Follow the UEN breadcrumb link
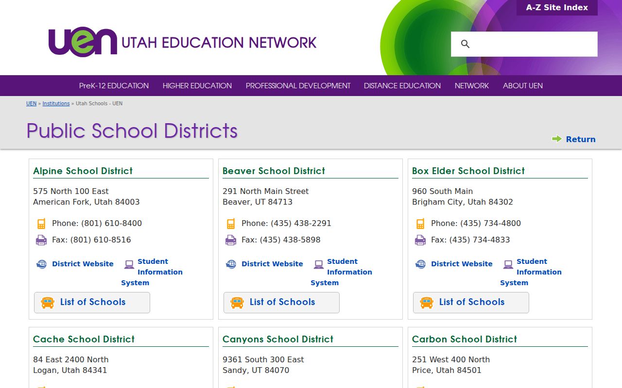The image size is (622, 388). pos(31,103)
